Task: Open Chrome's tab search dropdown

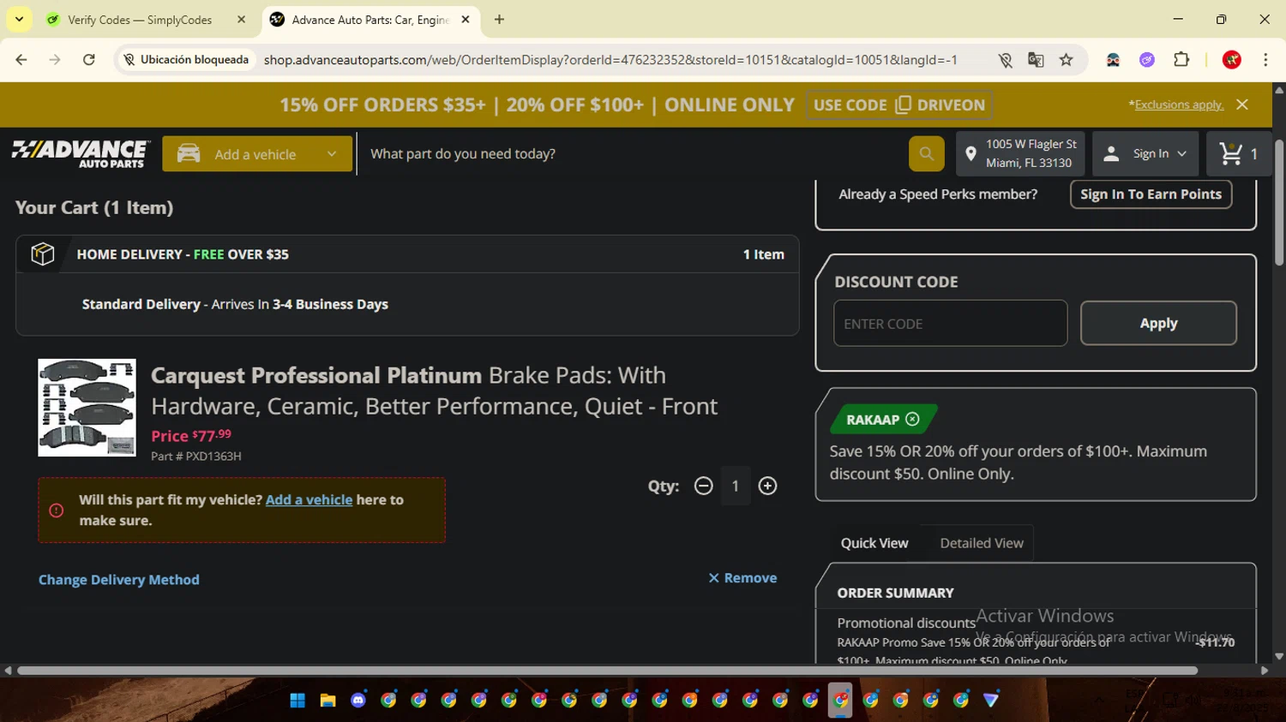Action: coord(19,19)
